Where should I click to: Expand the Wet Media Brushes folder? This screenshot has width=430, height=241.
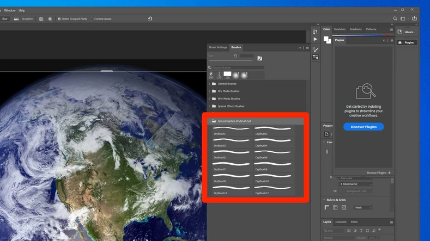tap(209, 98)
